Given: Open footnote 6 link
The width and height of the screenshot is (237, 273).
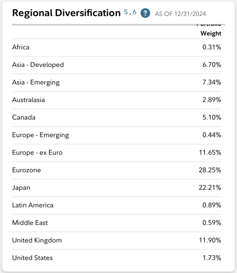Looking at the screenshot, I should (134, 12).
